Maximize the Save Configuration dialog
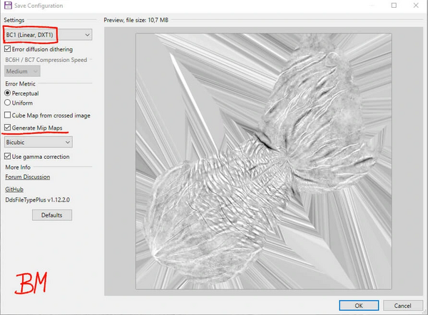428x315 pixels. coord(393,5)
